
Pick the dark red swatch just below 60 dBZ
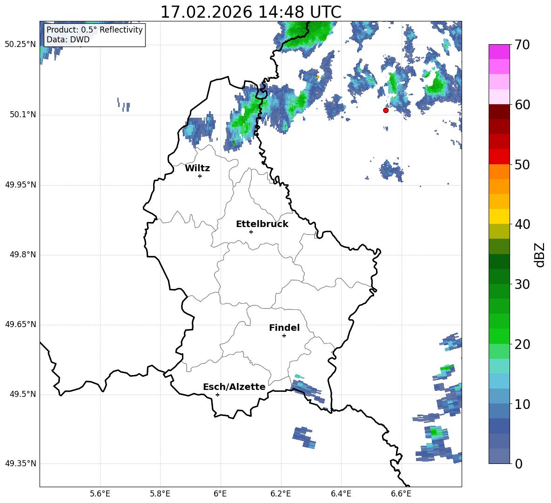[x=499, y=112]
